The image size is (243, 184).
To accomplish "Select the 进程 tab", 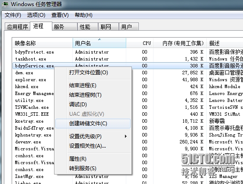I will [41, 26].
